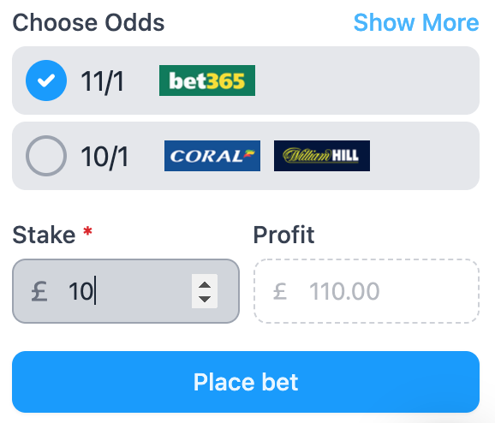Image resolution: width=495 pixels, height=423 pixels.
Task: Click the 11/1 odds text
Action: pos(102,81)
